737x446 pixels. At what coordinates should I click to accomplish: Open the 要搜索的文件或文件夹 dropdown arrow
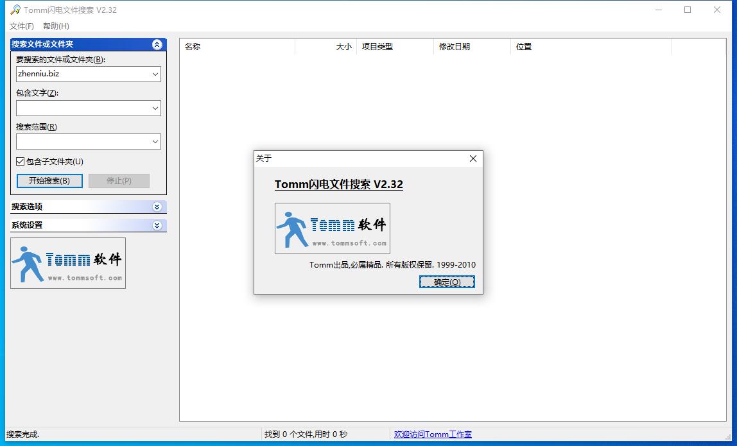click(x=155, y=74)
